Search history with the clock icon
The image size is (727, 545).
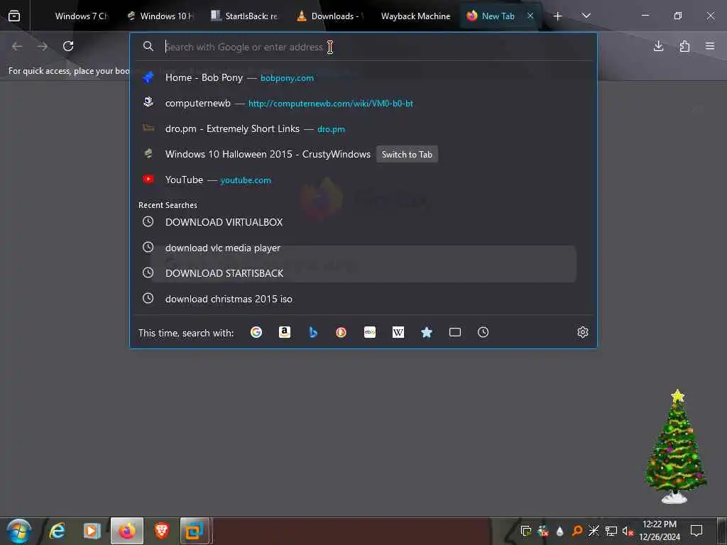tap(483, 332)
